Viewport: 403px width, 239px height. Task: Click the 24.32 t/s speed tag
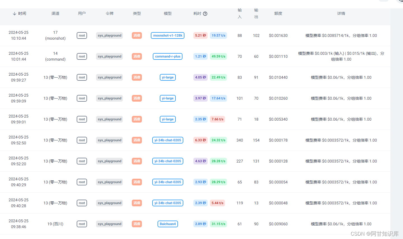click(x=218, y=140)
